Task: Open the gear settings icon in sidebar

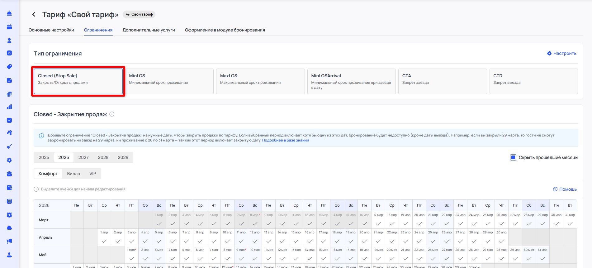Action: 9,160
